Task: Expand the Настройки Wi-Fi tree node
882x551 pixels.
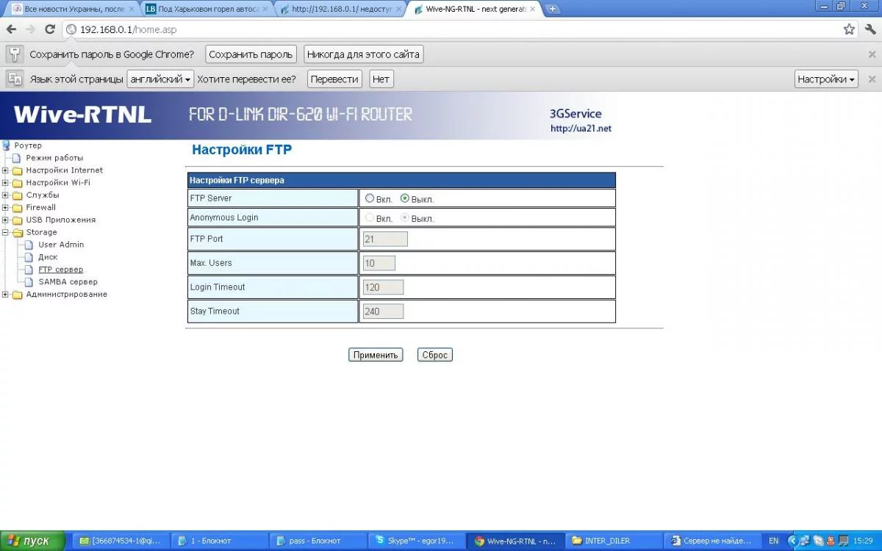Action: [5, 183]
